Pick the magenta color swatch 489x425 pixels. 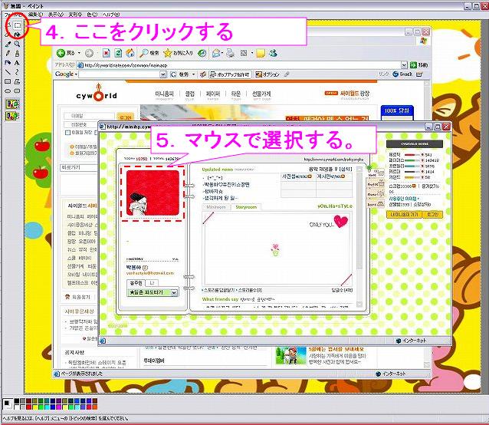pyautogui.click(x=58, y=407)
